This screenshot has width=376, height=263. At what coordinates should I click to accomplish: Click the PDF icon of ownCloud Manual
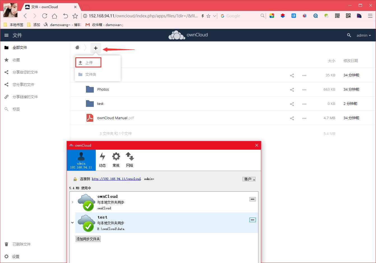pyautogui.click(x=90, y=118)
